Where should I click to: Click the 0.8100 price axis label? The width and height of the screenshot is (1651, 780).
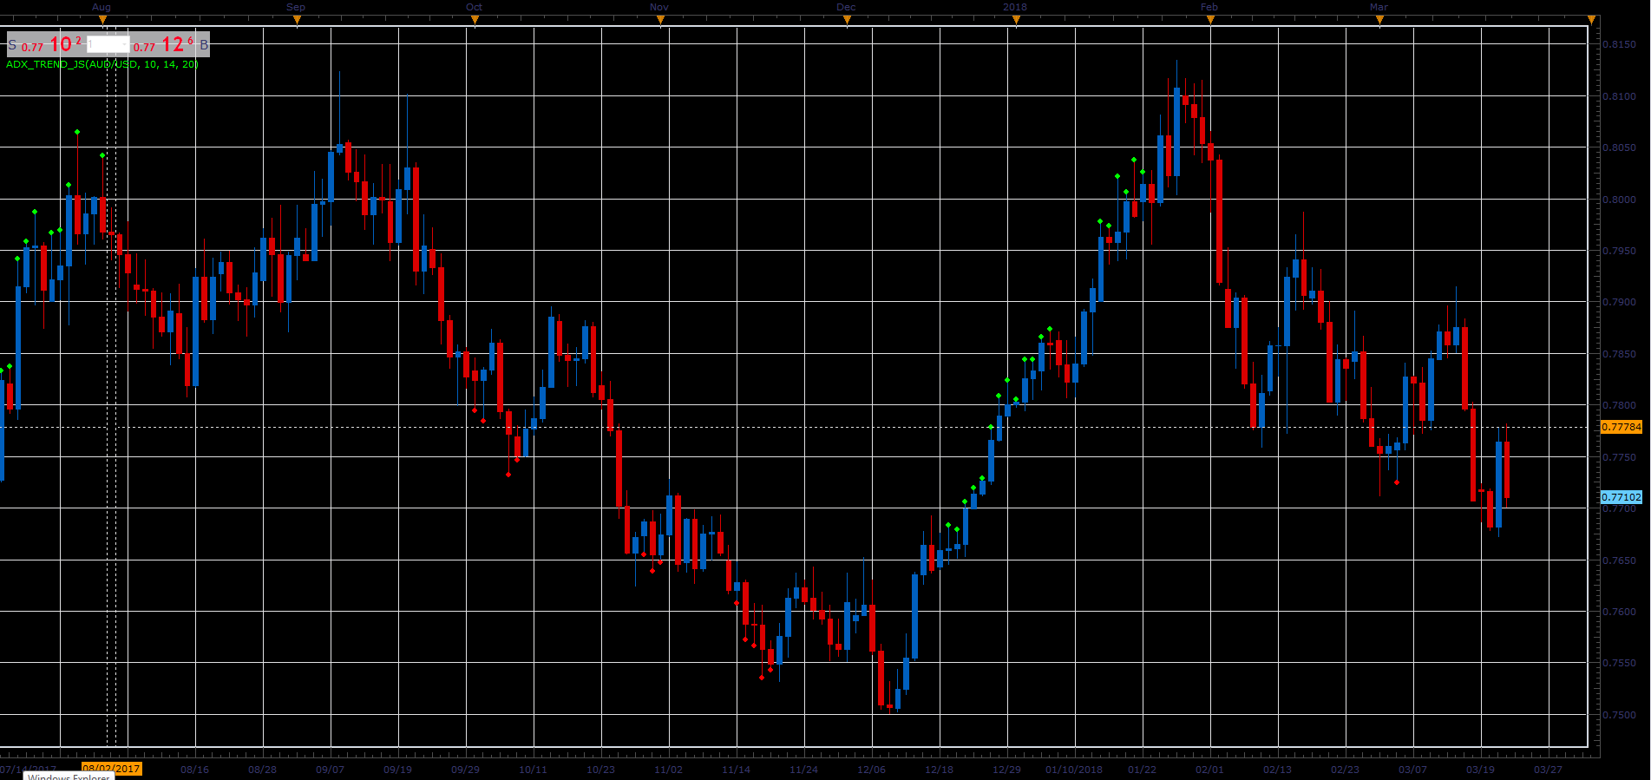coord(1619,96)
